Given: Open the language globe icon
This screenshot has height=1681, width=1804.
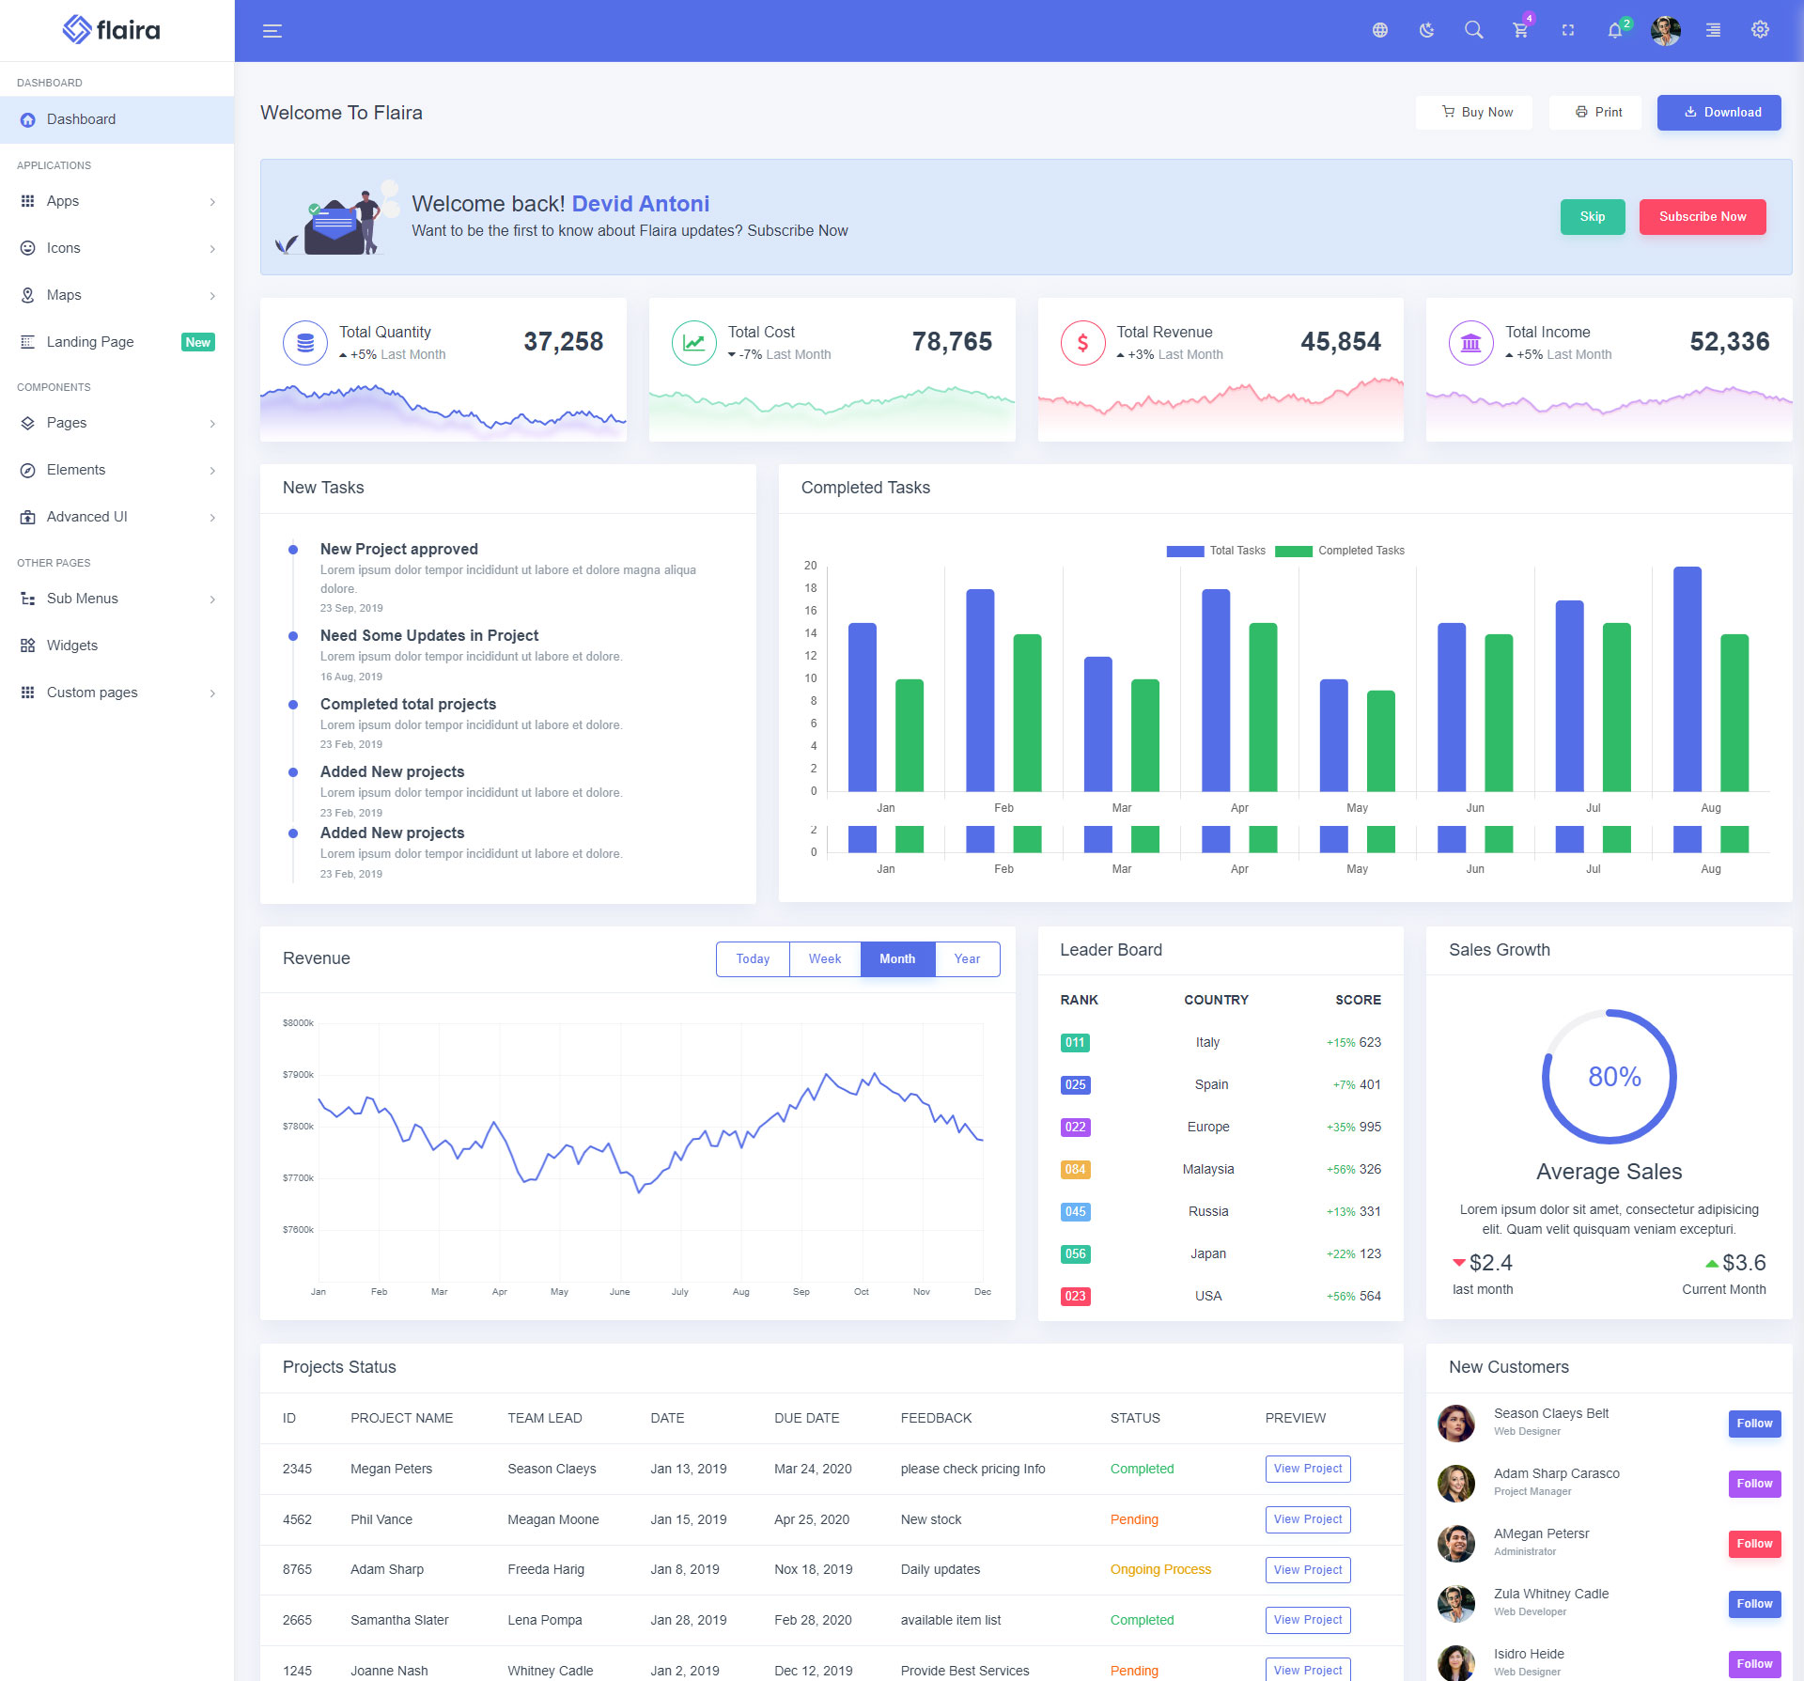Looking at the screenshot, I should click(x=1379, y=30).
